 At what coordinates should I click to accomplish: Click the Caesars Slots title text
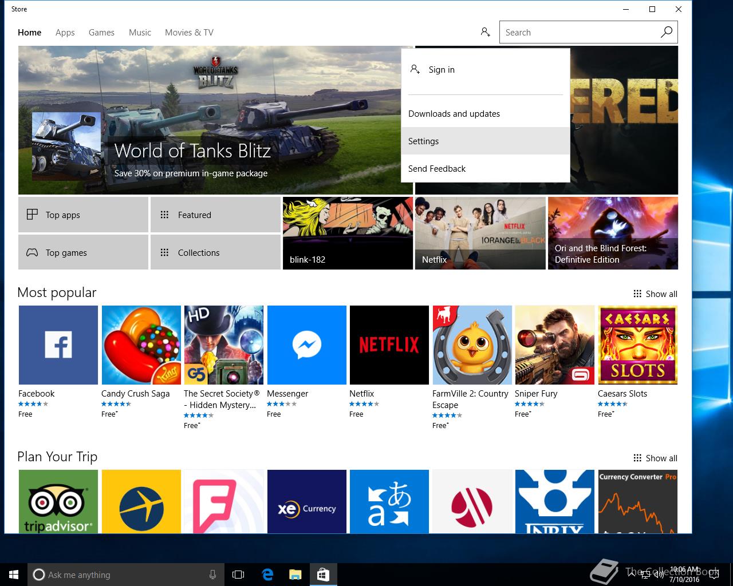pos(622,394)
